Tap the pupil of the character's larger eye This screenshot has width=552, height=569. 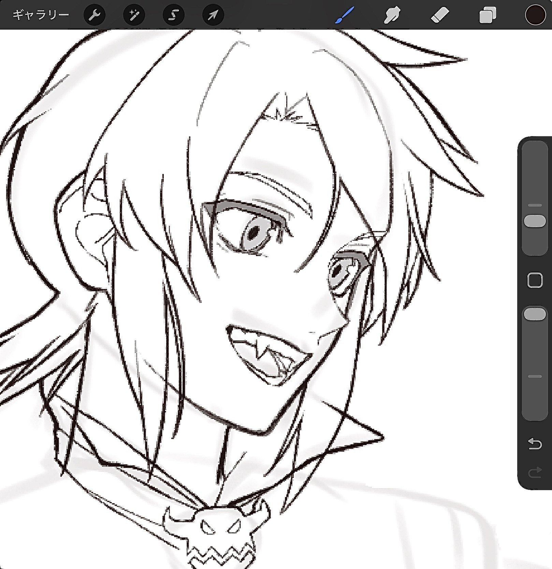253,234
